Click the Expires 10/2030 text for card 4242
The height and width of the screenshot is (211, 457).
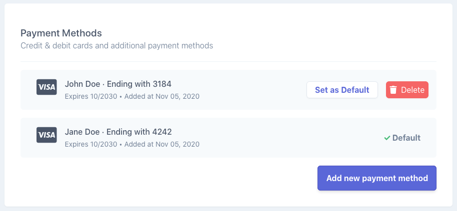[90, 144]
